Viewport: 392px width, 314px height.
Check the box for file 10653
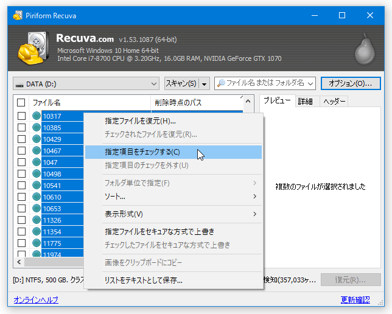[21, 208]
